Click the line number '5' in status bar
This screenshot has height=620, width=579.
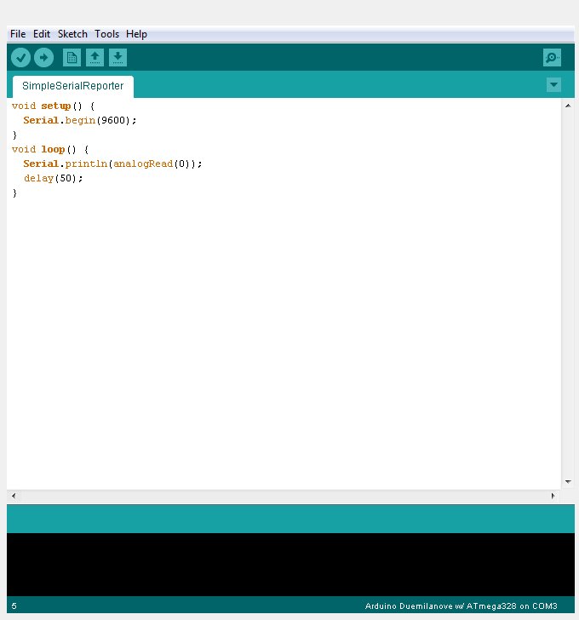point(14,606)
